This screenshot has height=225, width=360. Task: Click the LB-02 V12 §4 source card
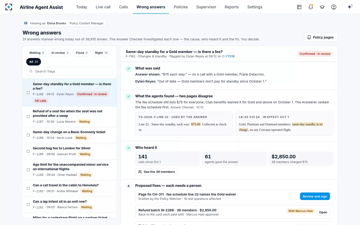[284, 124]
